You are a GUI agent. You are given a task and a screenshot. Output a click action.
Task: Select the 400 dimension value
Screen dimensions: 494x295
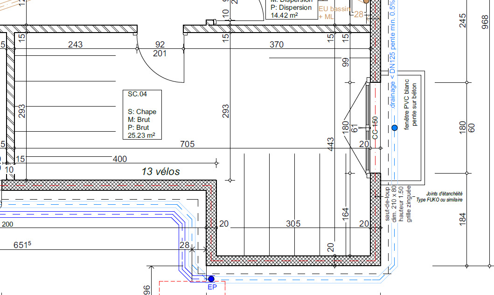point(120,159)
